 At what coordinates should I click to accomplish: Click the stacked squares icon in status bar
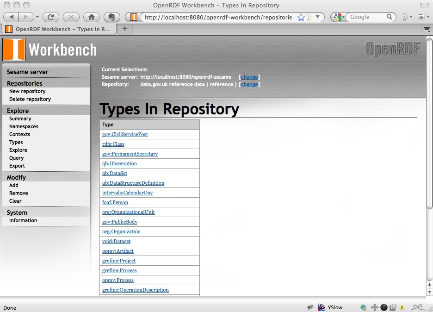coord(393,307)
